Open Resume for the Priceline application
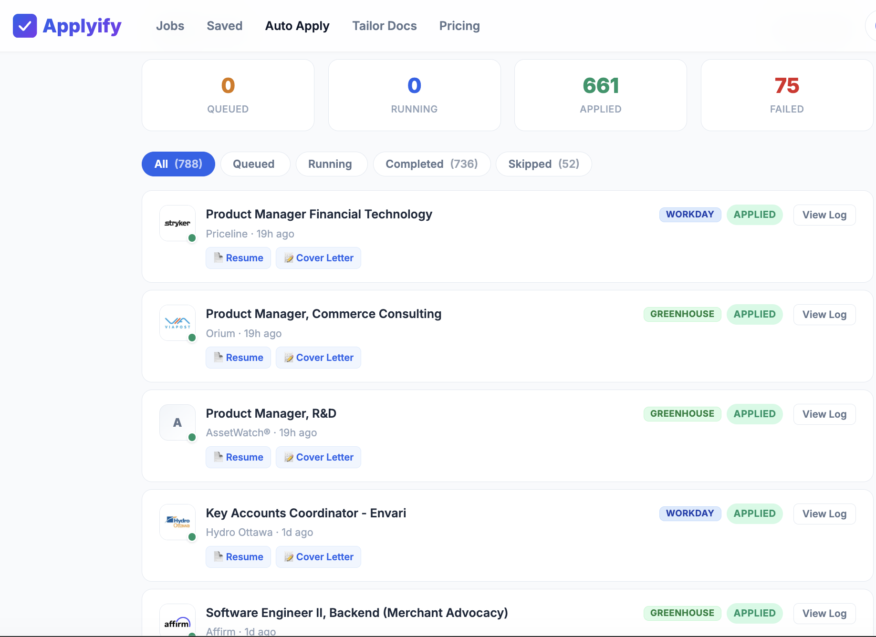This screenshot has width=876, height=637. tap(238, 258)
